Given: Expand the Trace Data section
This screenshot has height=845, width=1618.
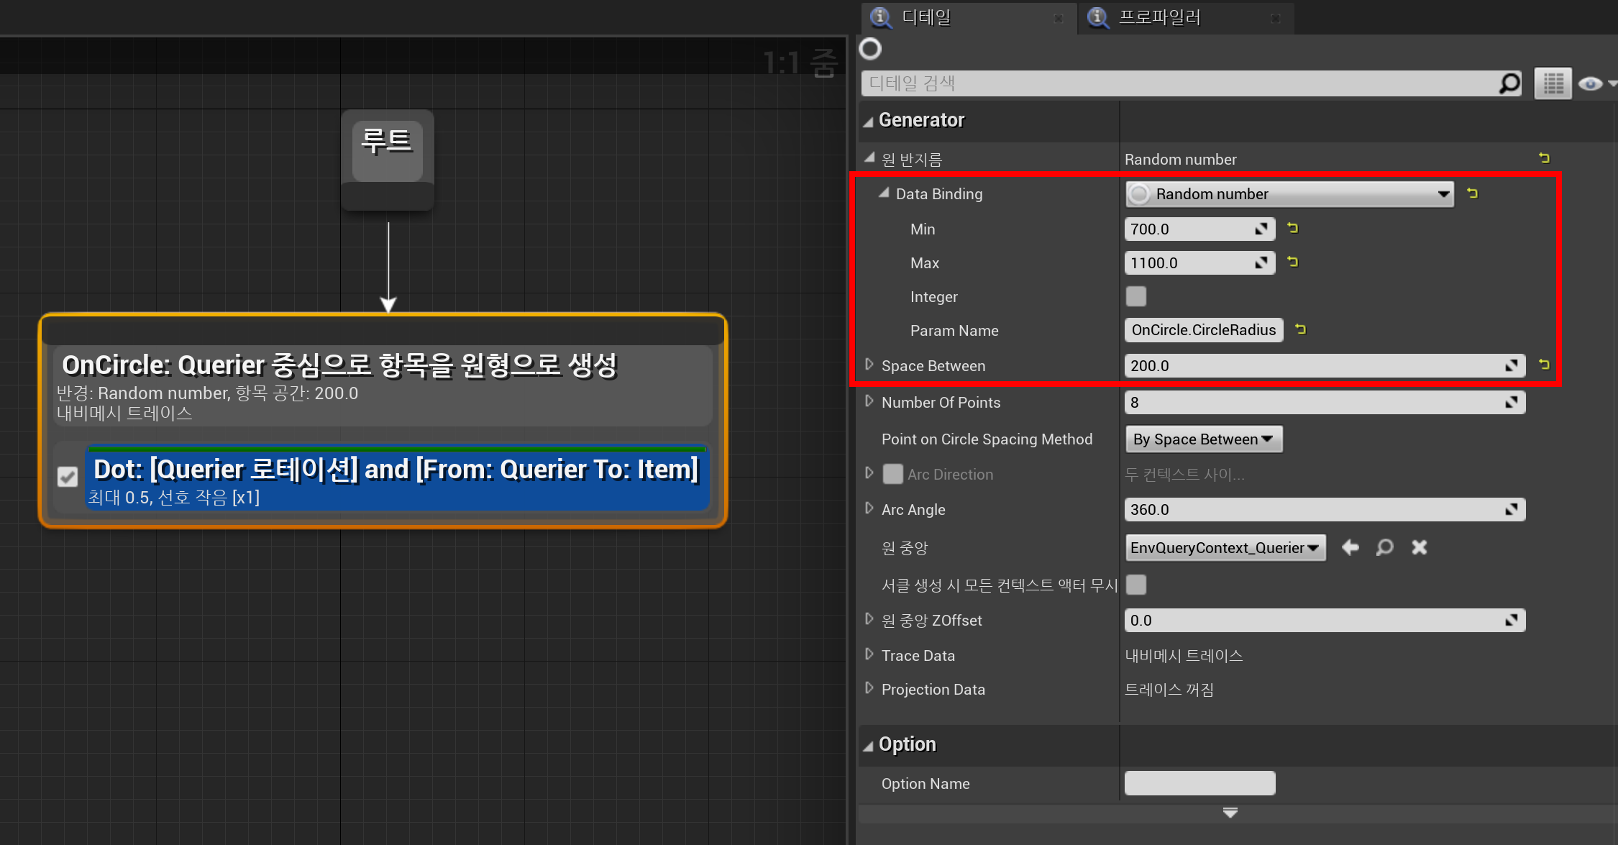Looking at the screenshot, I should [x=869, y=654].
